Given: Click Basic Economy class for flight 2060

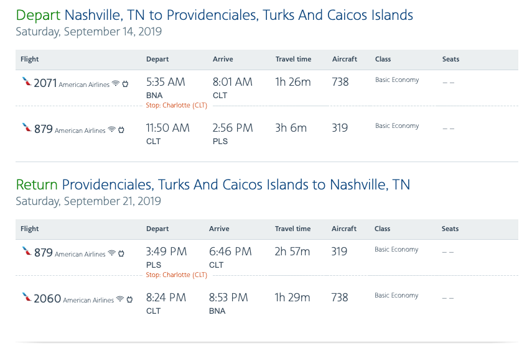Looking at the screenshot, I should click(397, 296).
